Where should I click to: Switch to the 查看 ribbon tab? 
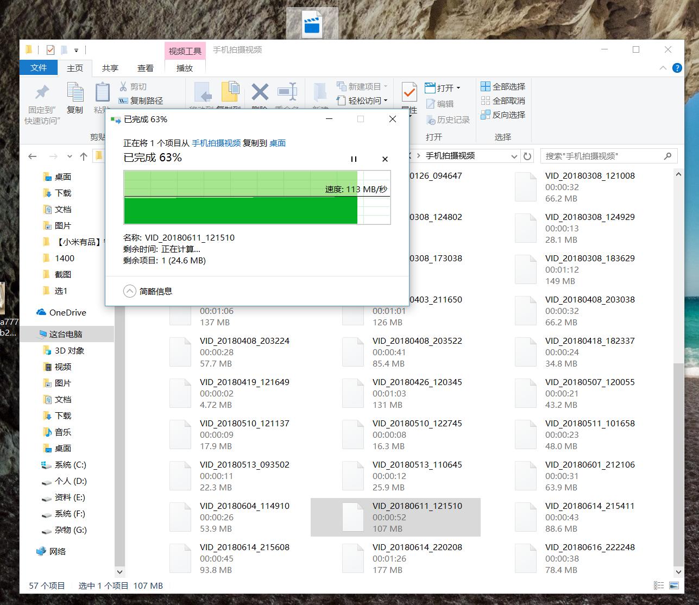click(x=145, y=68)
